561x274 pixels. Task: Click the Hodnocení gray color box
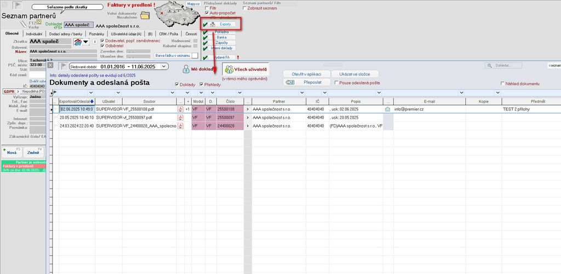[195, 41]
